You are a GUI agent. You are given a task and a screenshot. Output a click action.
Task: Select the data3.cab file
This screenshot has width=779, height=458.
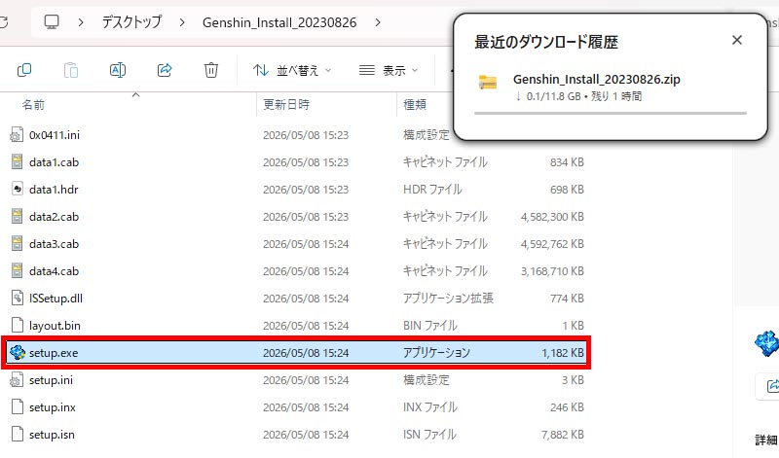click(296, 244)
